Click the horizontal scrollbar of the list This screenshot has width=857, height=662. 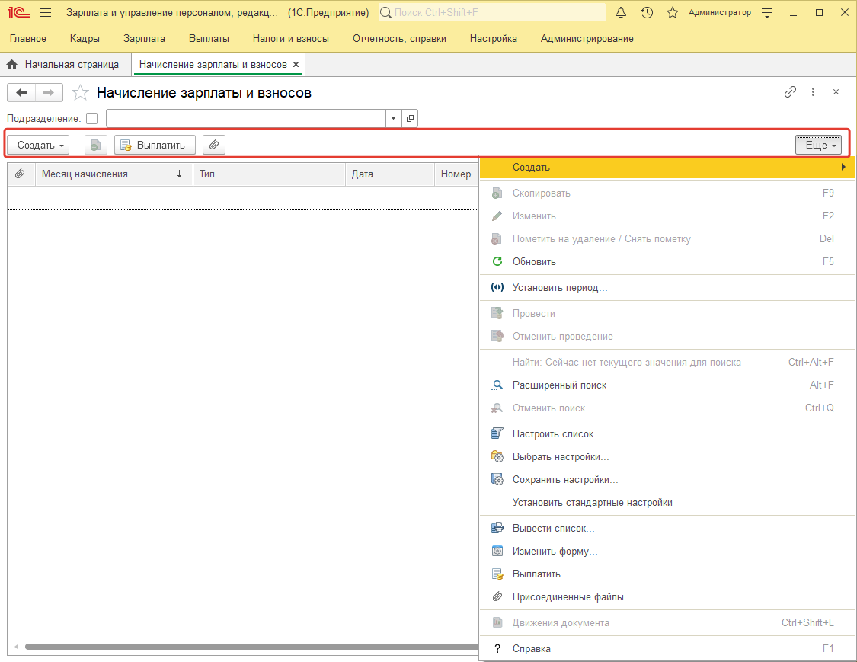tap(251, 647)
